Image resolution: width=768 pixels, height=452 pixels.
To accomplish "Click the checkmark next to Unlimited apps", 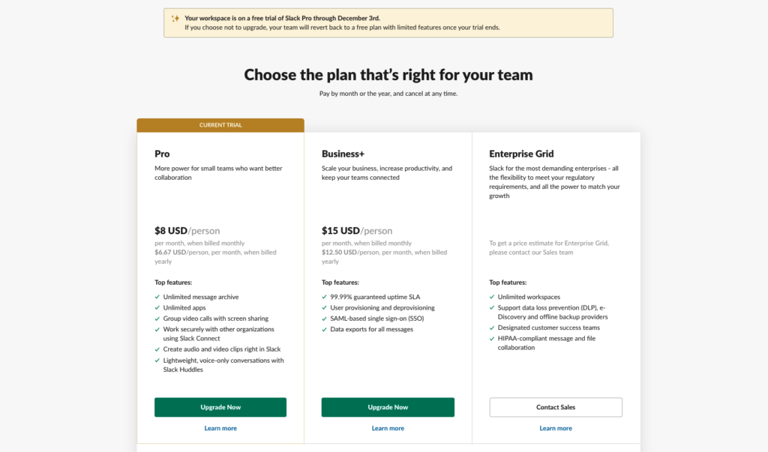I will [155, 307].
